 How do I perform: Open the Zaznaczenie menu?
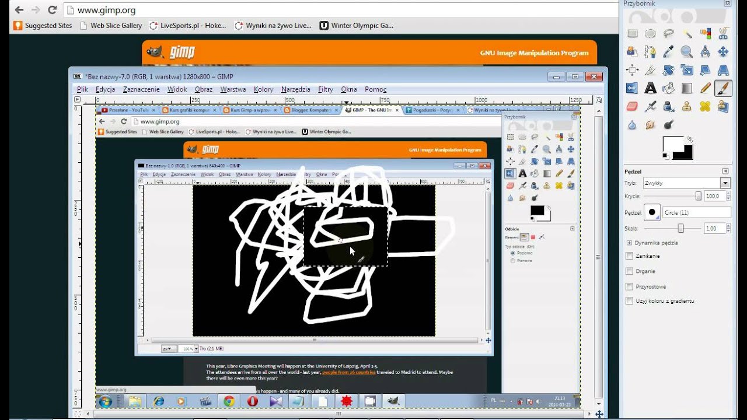(141, 89)
